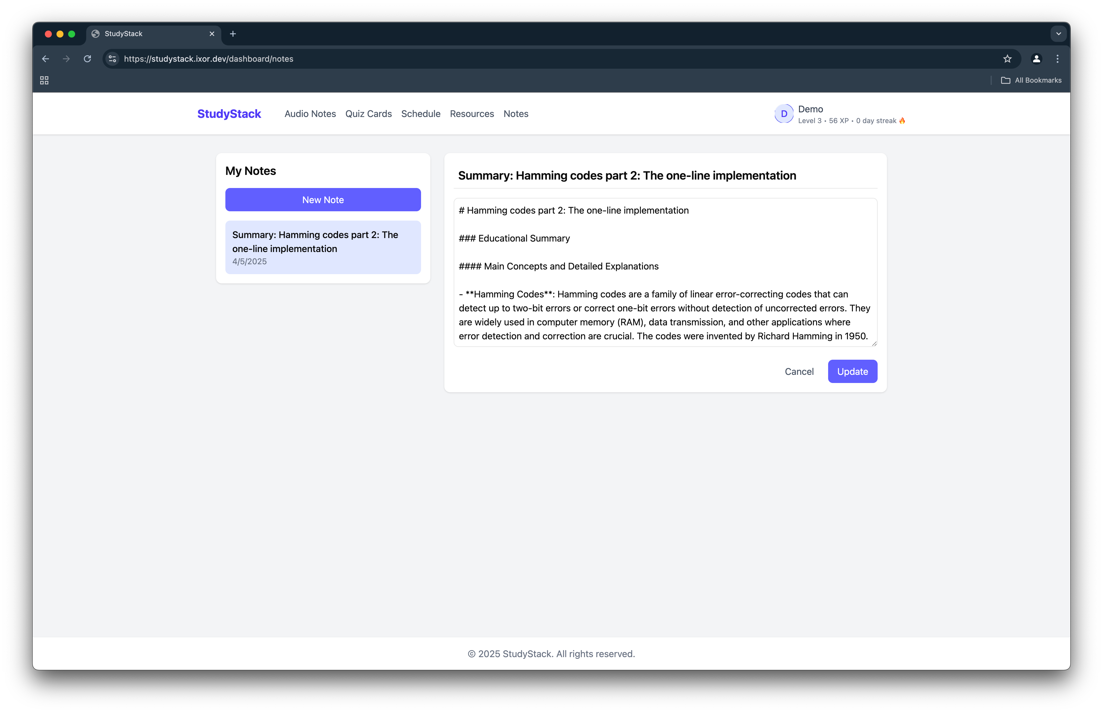Navigate to Schedule
Viewport: 1103px width, 713px height.
point(421,114)
